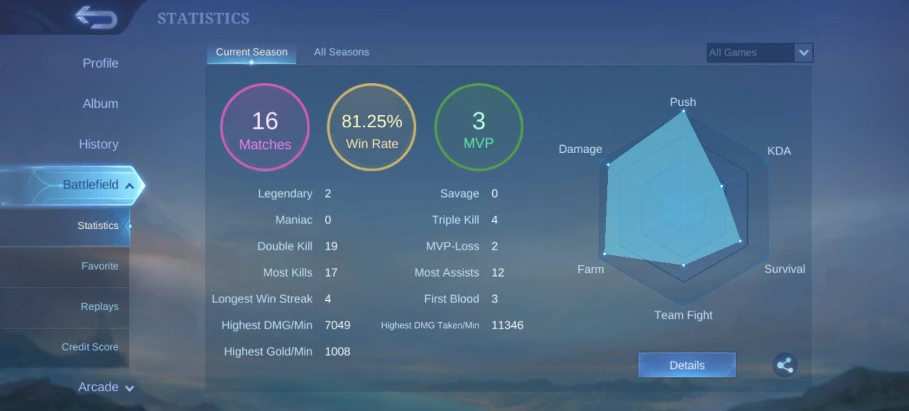This screenshot has height=411, width=909.
Task: Click the First Blood stat label
Action: [451, 299]
